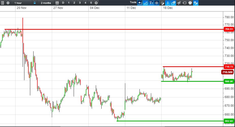Click the 698.96 price label
The image size is (235, 127).
pos(229,81)
